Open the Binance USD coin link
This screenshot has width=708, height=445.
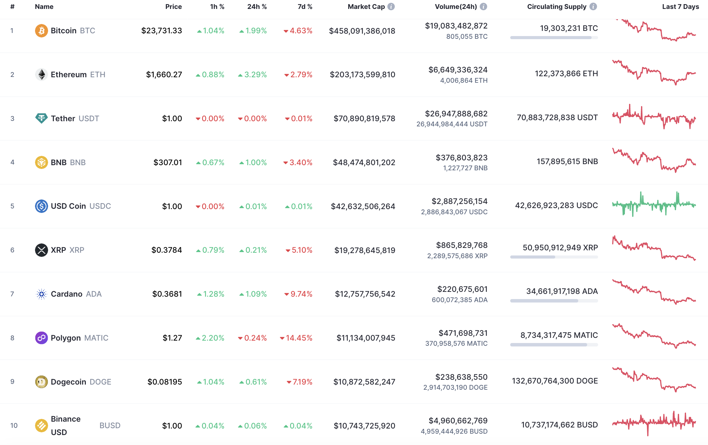pyautogui.click(x=65, y=425)
